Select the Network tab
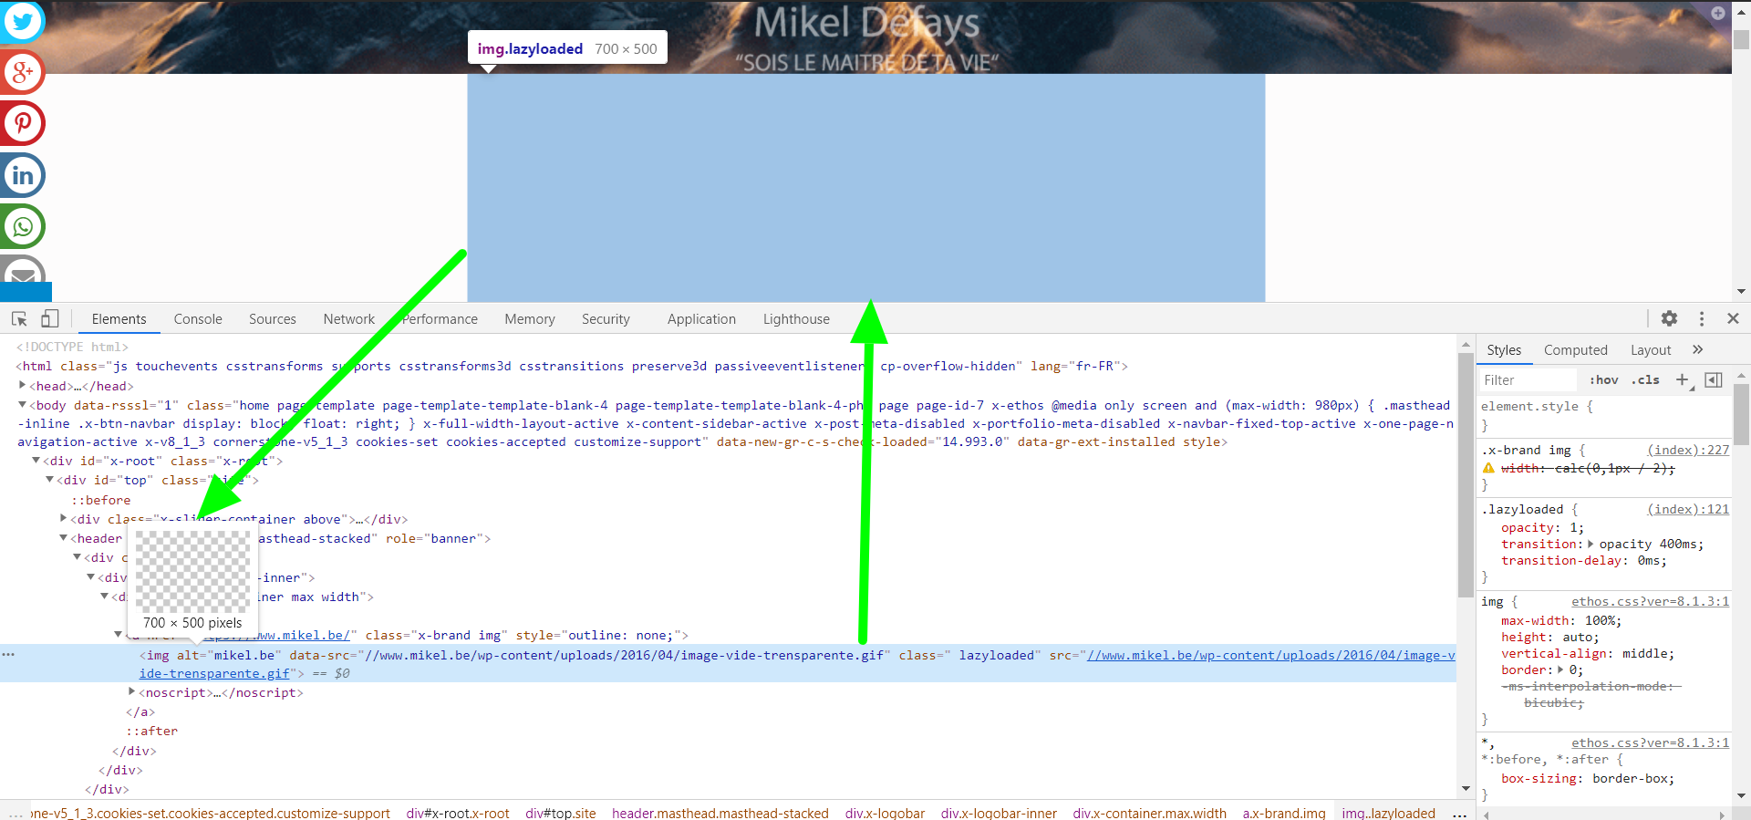The height and width of the screenshot is (820, 1751). coord(349,319)
